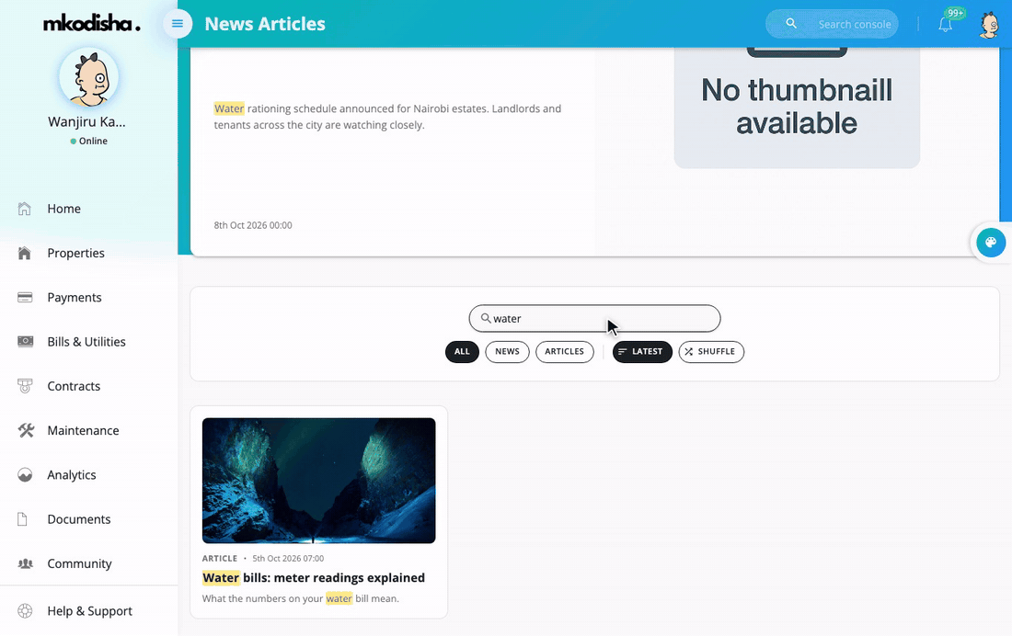Screen dimensions: 1012x636
Task: Click 'What the numbers on your water bill mean'
Action: 301,598
